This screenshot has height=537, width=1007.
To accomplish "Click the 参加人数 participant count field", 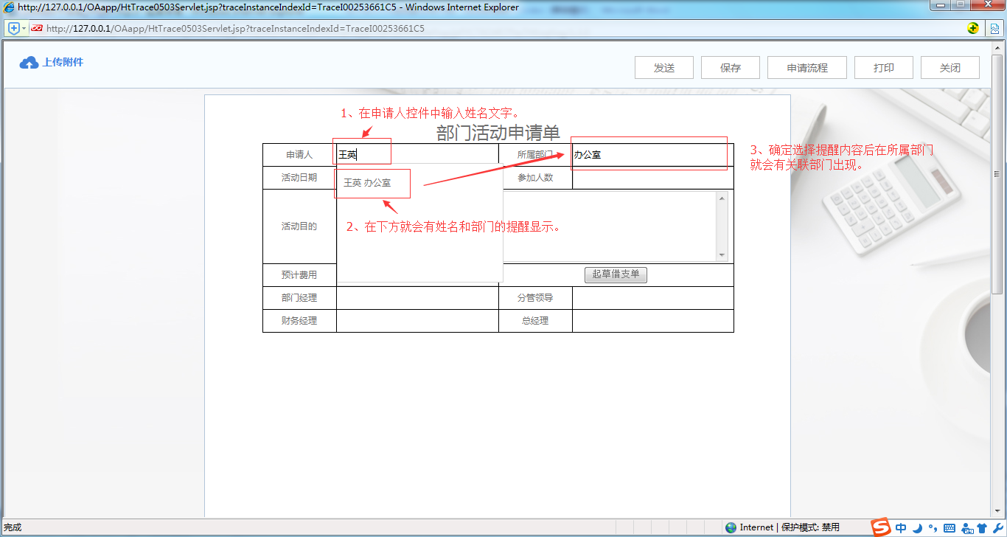I will click(x=652, y=178).
